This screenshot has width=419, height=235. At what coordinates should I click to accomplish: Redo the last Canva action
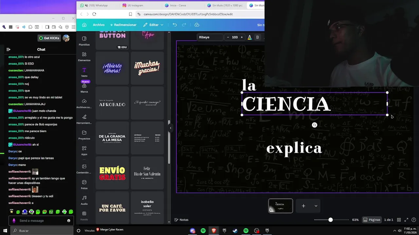coord(184,25)
